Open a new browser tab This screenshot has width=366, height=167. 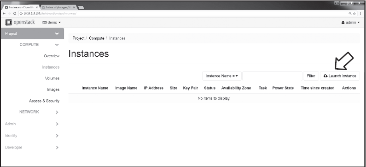[x=81, y=7]
